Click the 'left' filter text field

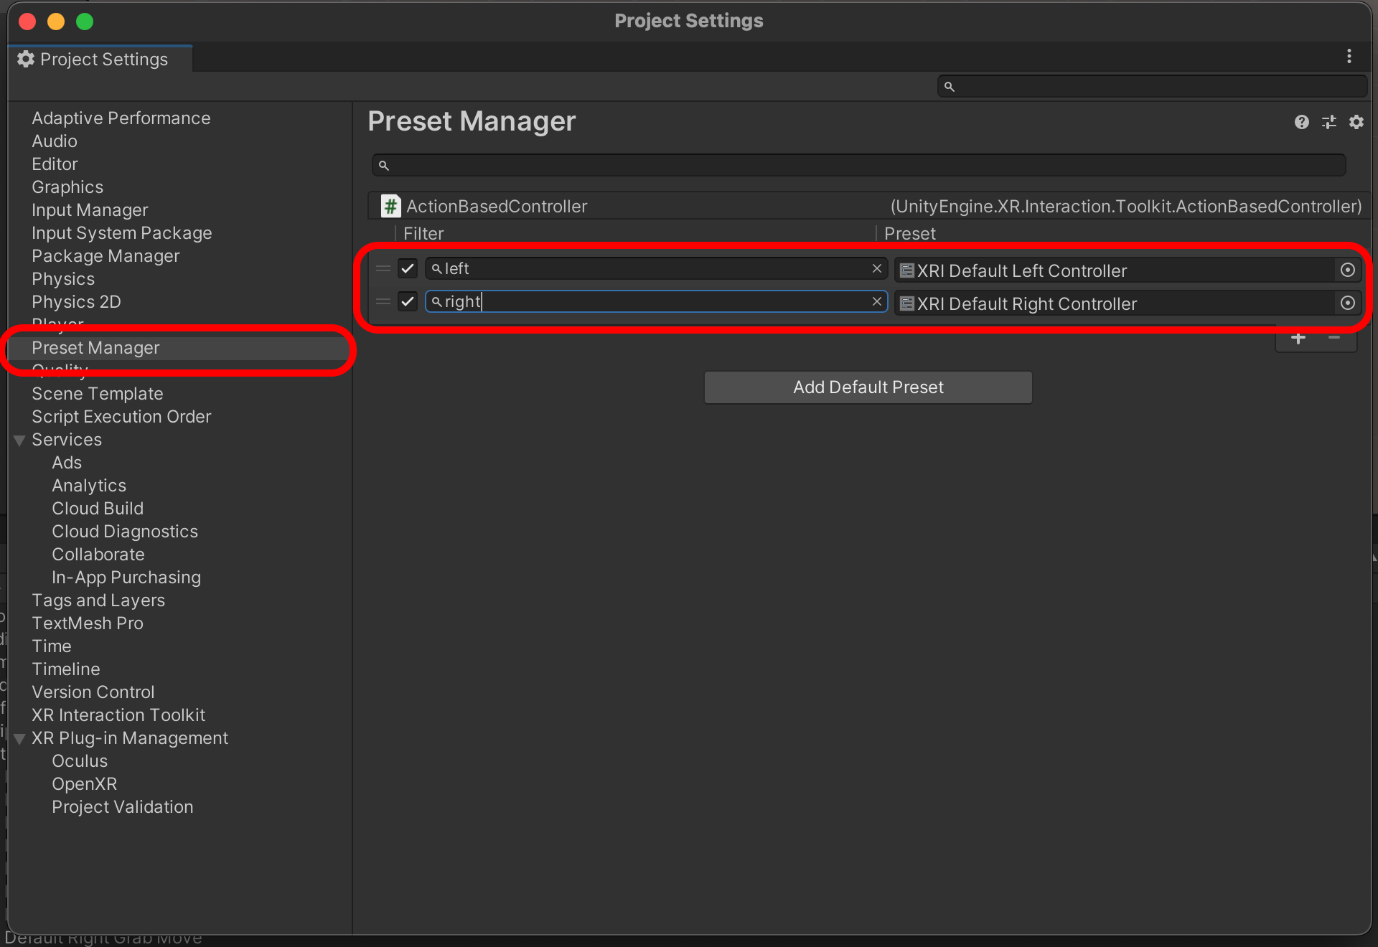(646, 268)
